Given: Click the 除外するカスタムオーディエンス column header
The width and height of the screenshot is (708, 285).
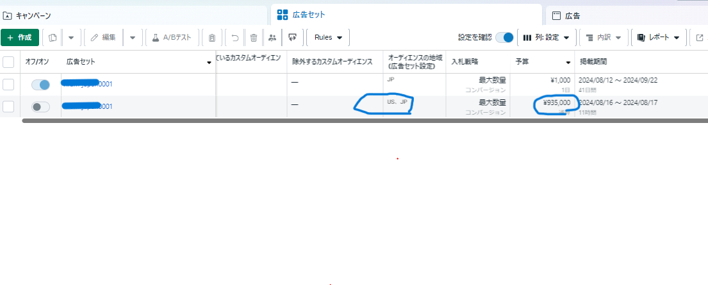Looking at the screenshot, I should pos(333,62).
